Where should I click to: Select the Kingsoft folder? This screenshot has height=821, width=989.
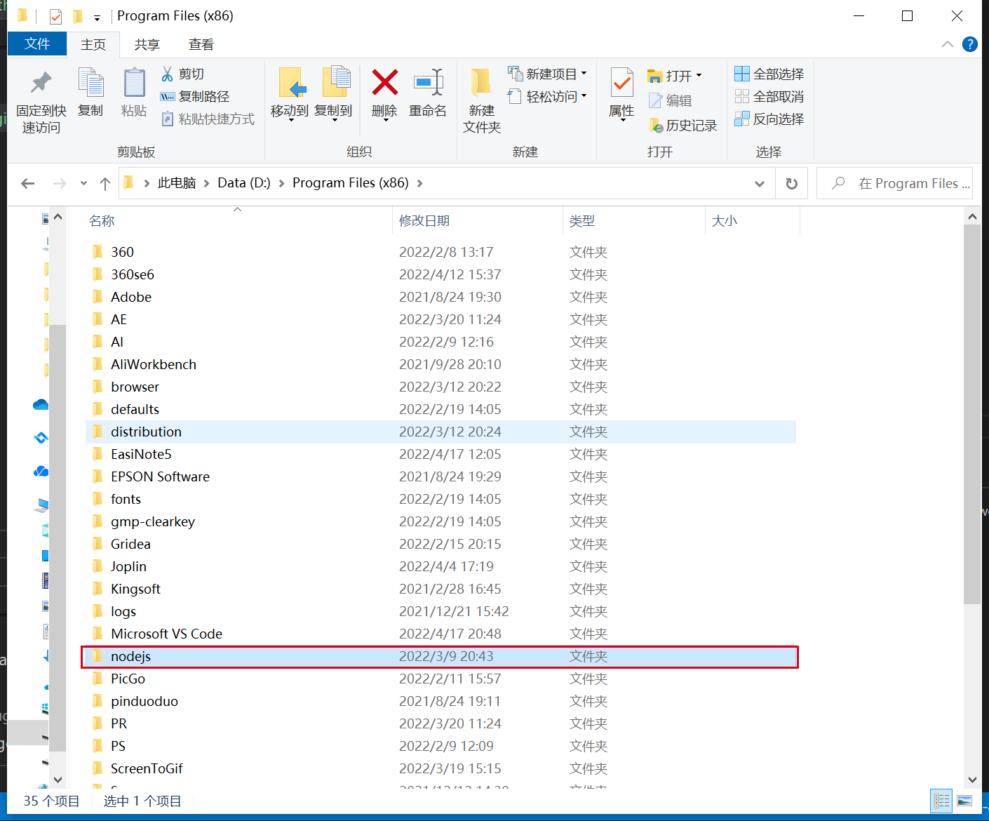click(440, 589)
